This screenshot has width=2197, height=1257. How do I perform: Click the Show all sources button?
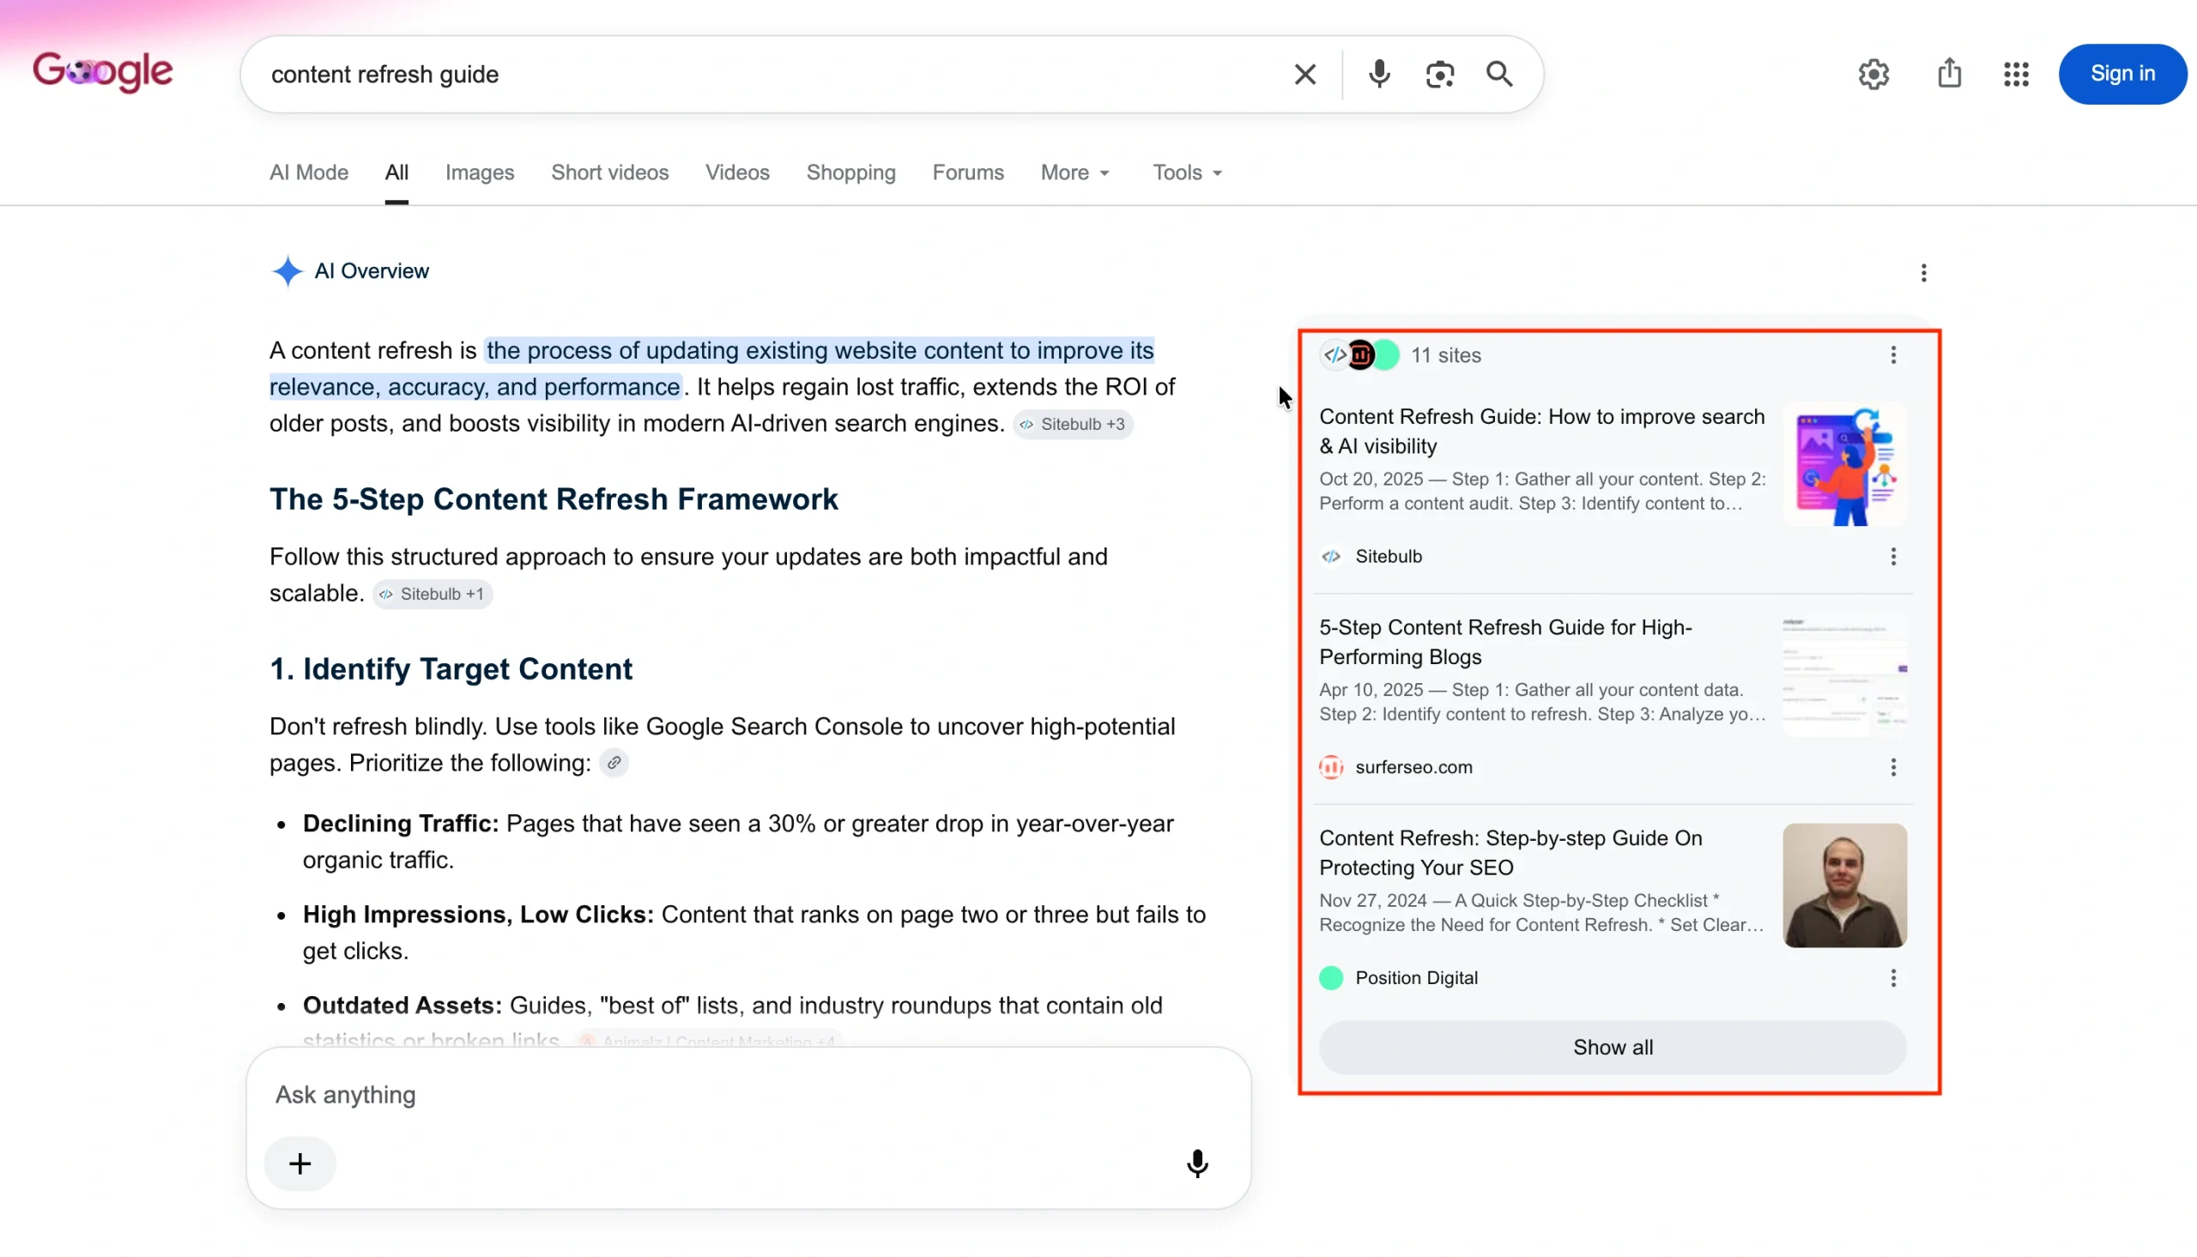coord(1612,1047)
